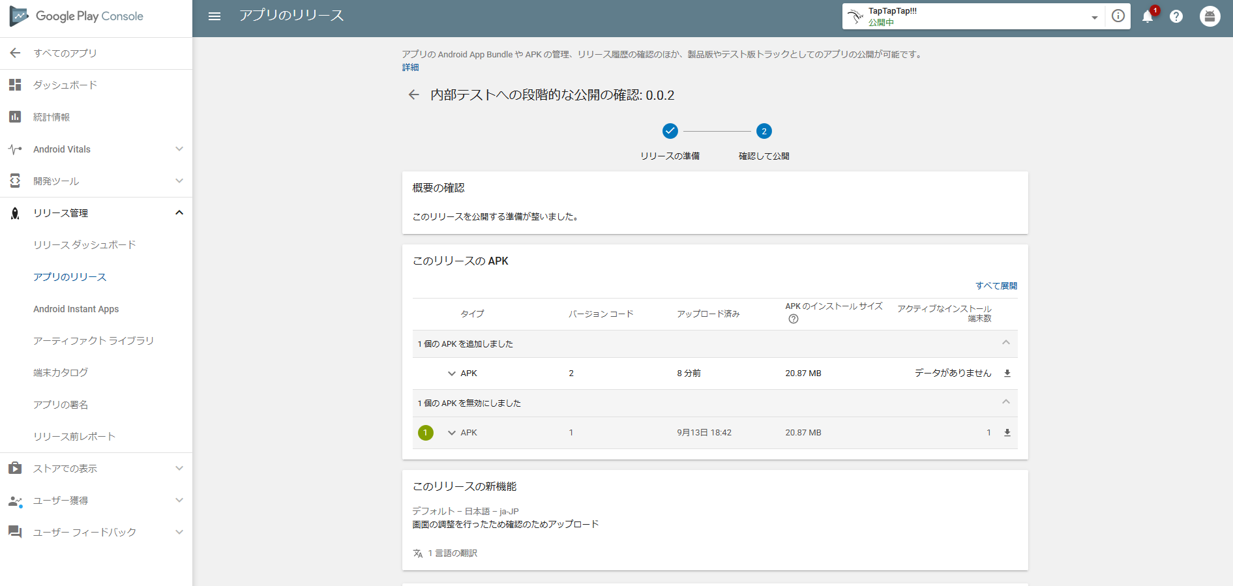Click the Android Vitals pulse icon

coord(15,149)
